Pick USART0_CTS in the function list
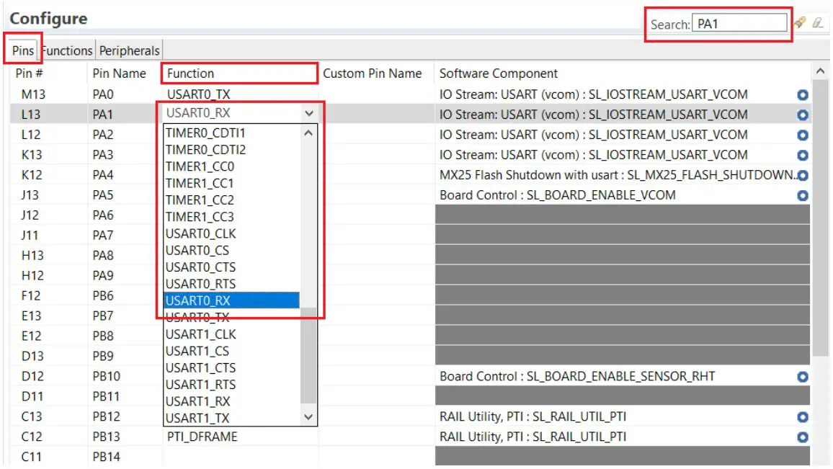 231,267
